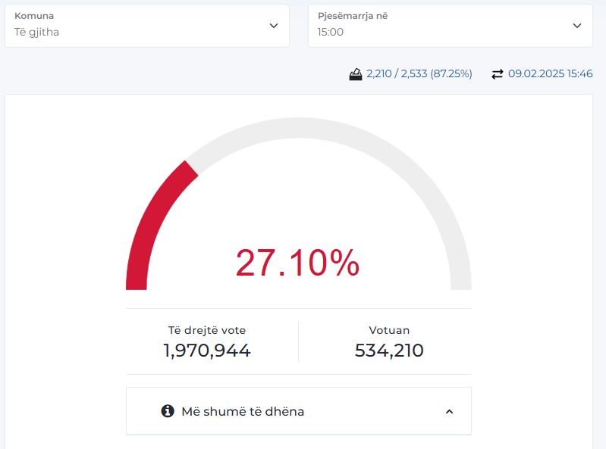This screenshot has height=449, width=606.
Task: Click the 2,210 / 2,533 polling stations count
Action: click(419, 74)
